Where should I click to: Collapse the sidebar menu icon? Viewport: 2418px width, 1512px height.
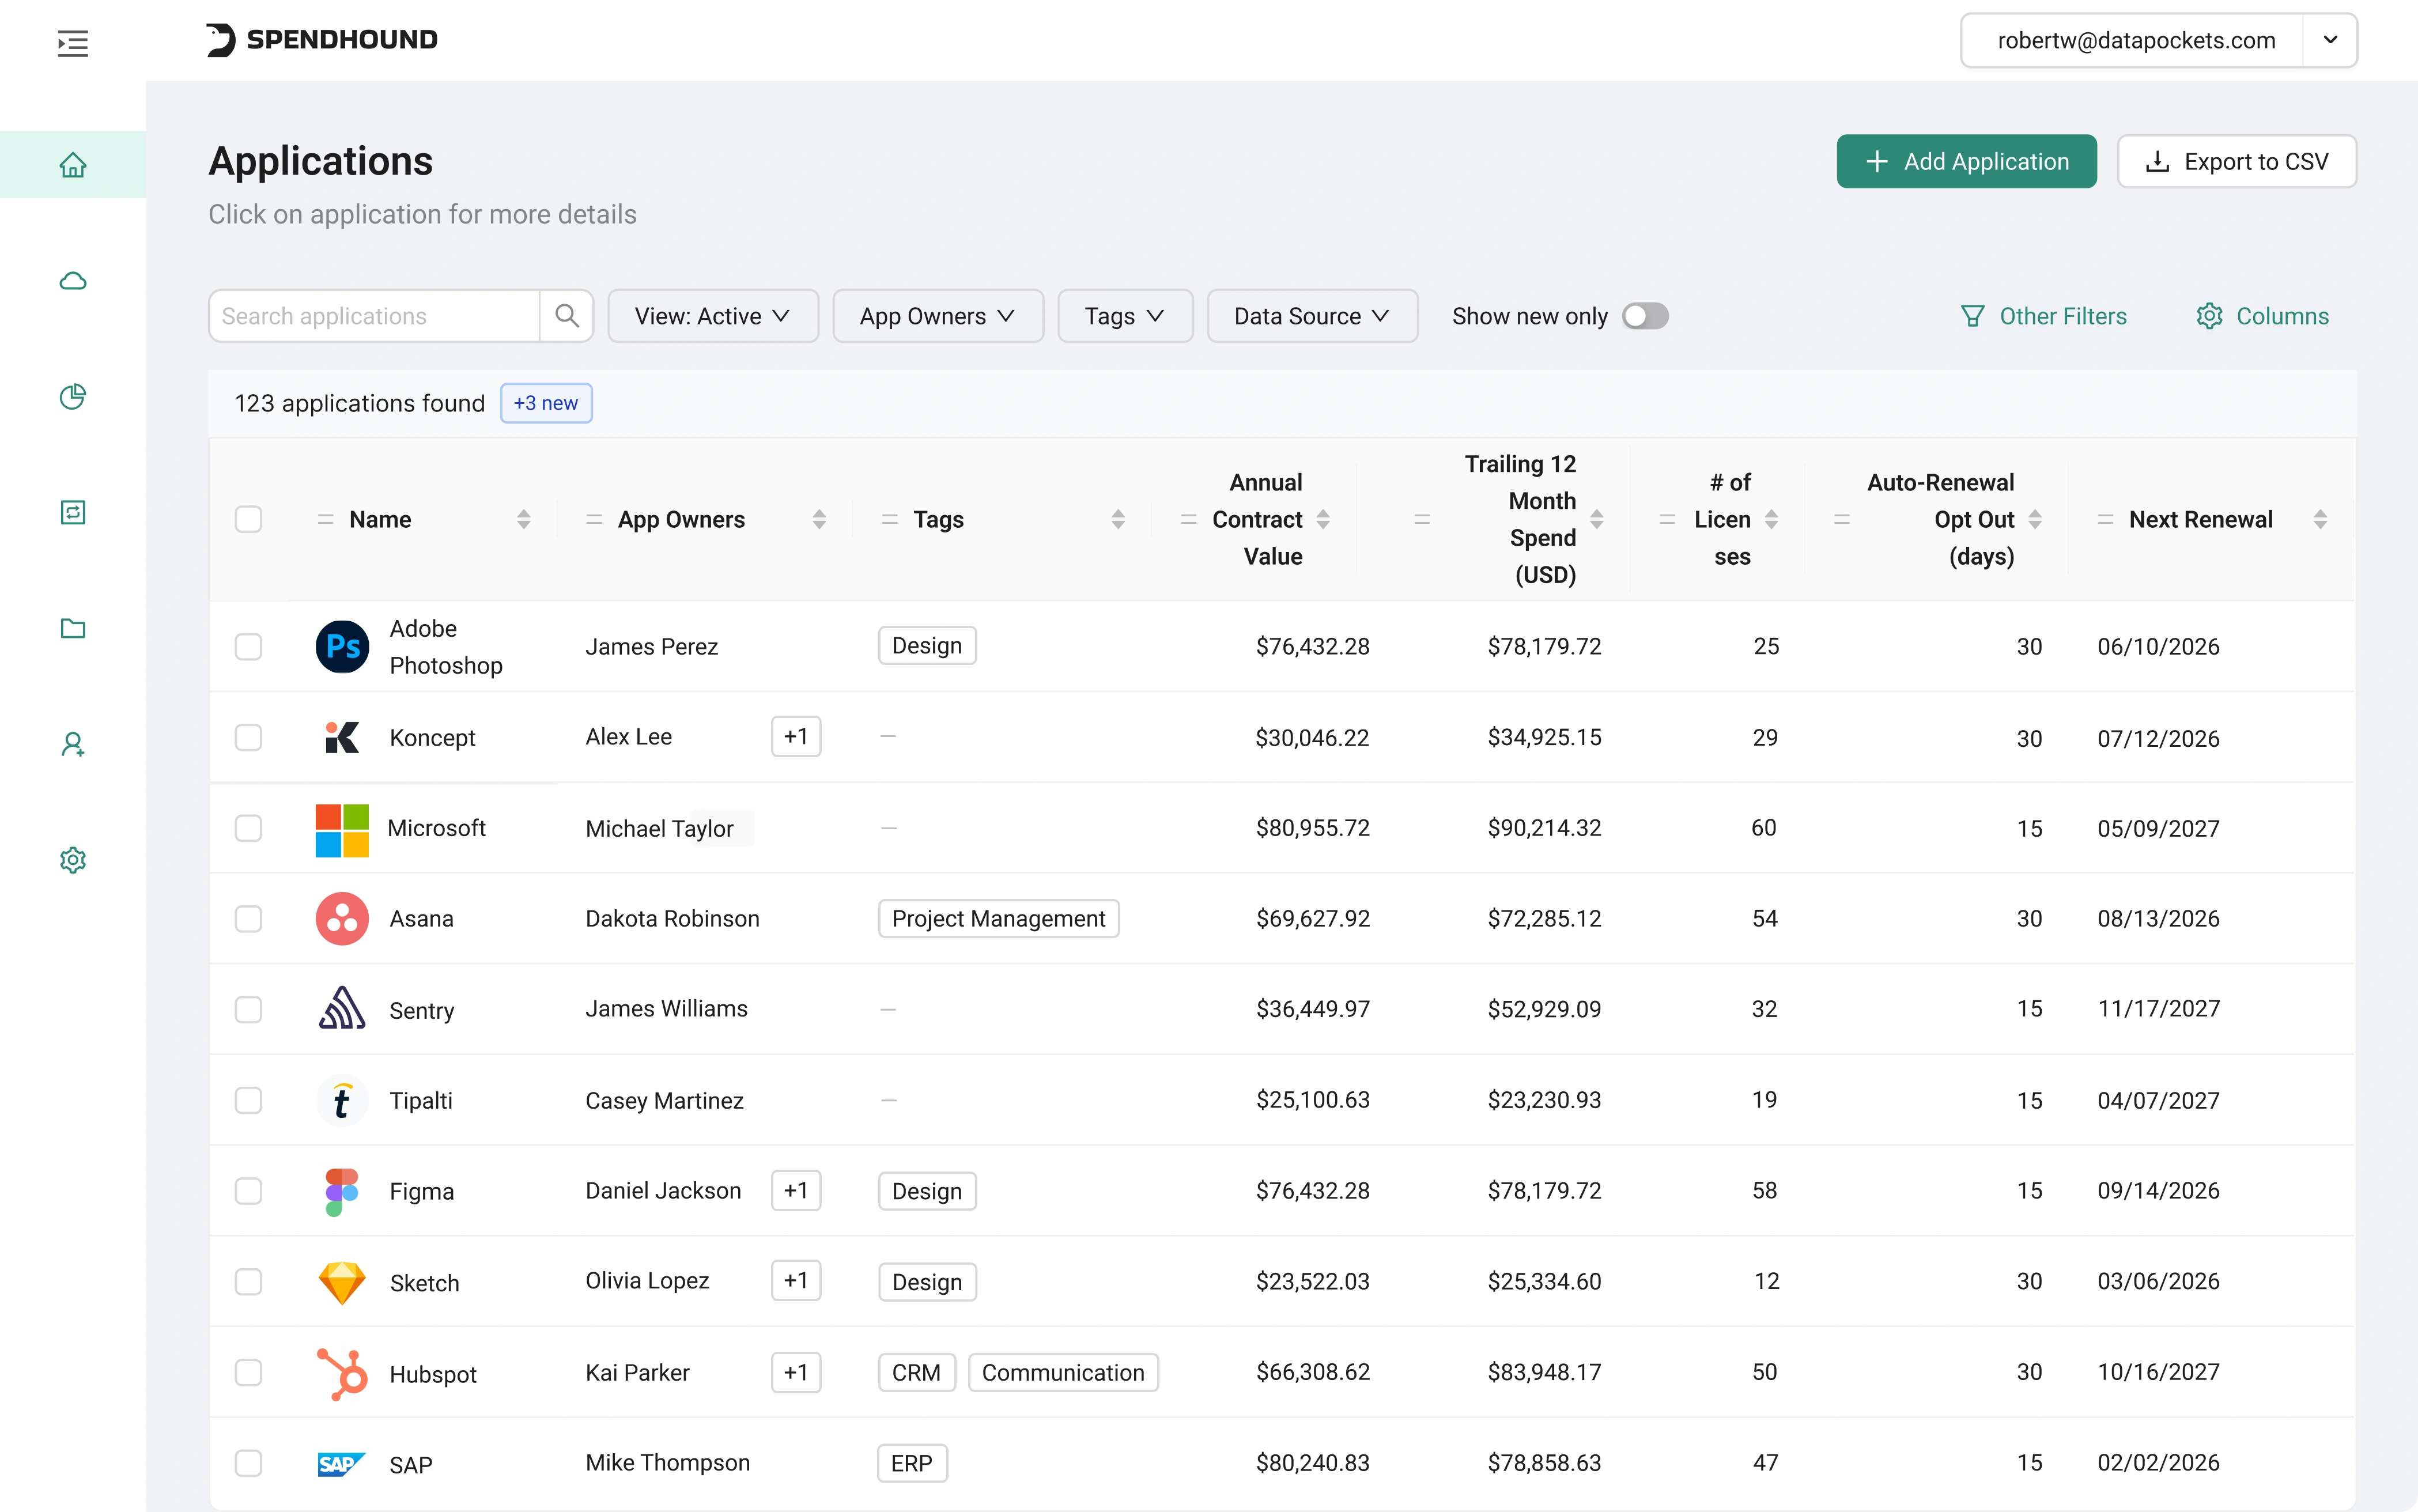[72, 43]
